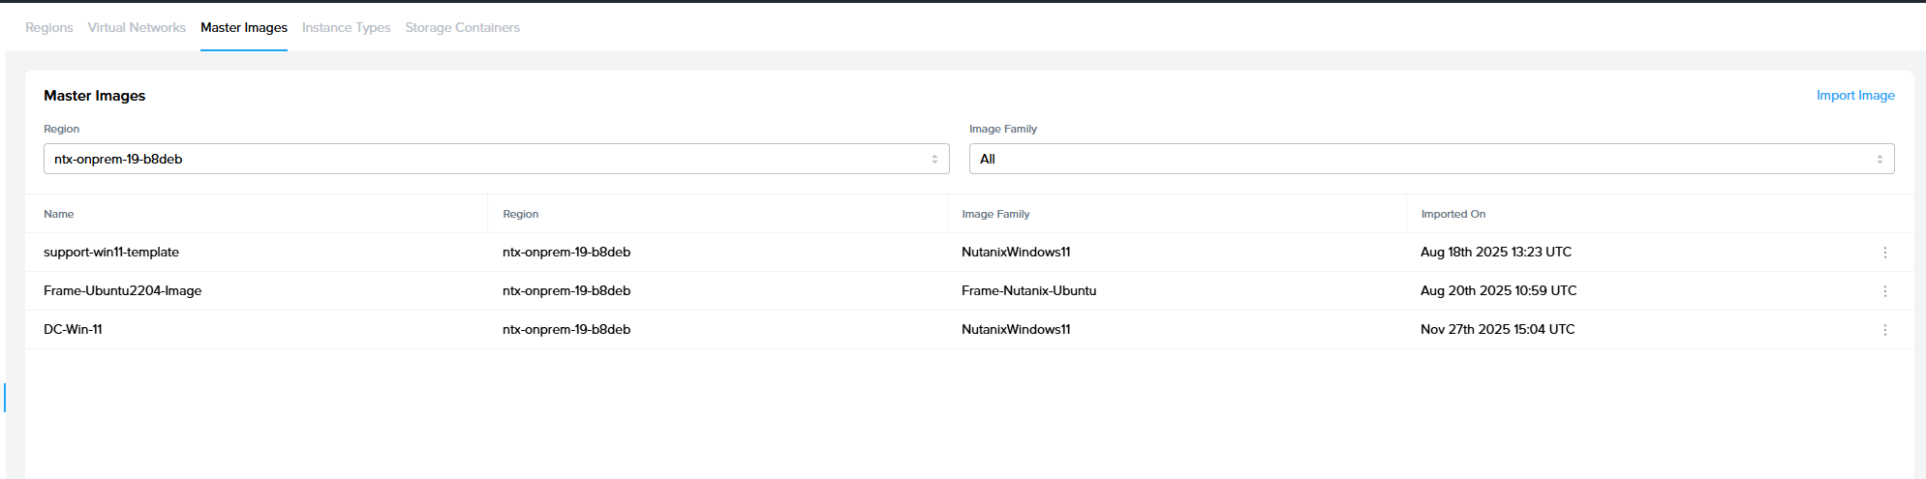Image resolution: width=1926 pixels, height=479 pixels.
Task: Select the DC-Win-11 image name
Action: (x=73, y=329)
